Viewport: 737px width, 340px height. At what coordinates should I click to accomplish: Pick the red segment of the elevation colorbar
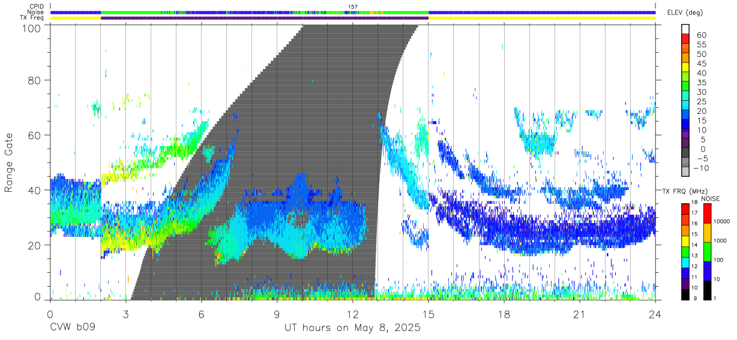point(685,40)
